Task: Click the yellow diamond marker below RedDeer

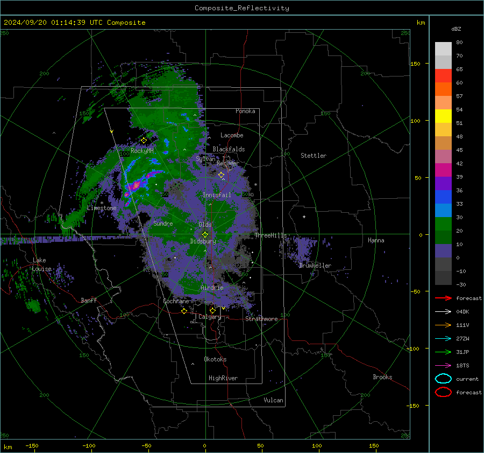Action: (222, 175)
